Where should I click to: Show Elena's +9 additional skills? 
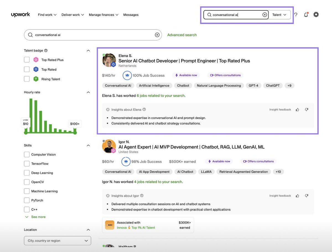click(x=289, y=86)
